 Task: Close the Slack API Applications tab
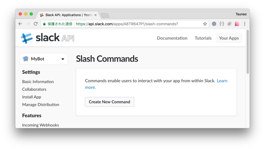[x=95, y=15]
